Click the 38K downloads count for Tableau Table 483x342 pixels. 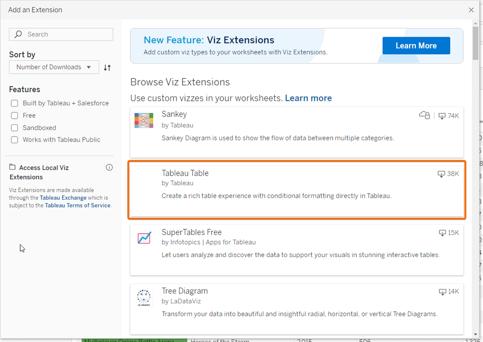[x=453, y=174]
